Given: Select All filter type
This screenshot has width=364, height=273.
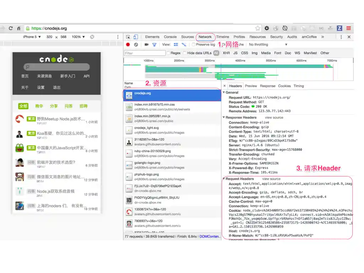Looking at the screenshot, I should click(216, 53).
